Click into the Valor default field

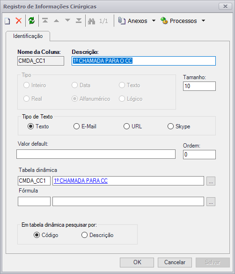click(96, 154)
